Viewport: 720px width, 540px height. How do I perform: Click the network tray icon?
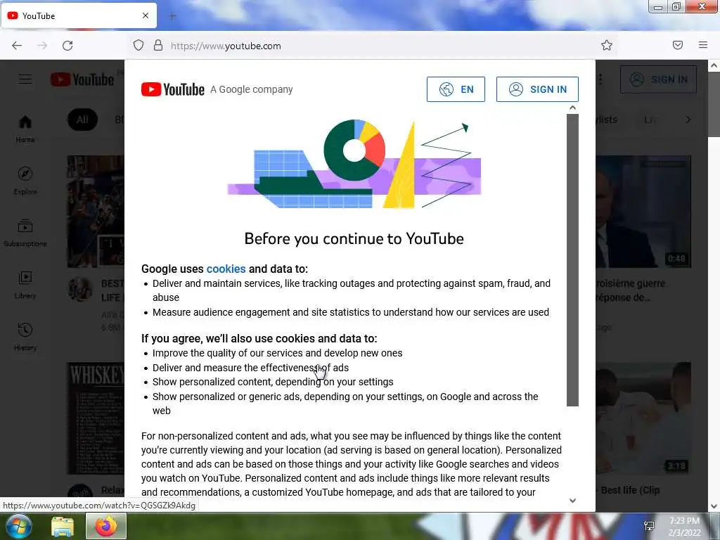pyautogui.click(x=649, y=526)
